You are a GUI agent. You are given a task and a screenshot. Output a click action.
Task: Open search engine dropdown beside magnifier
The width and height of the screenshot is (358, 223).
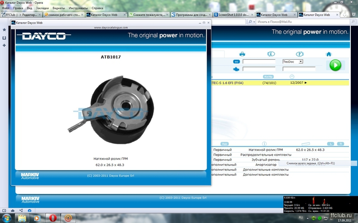pyautogui.click(x=254, y=21)
